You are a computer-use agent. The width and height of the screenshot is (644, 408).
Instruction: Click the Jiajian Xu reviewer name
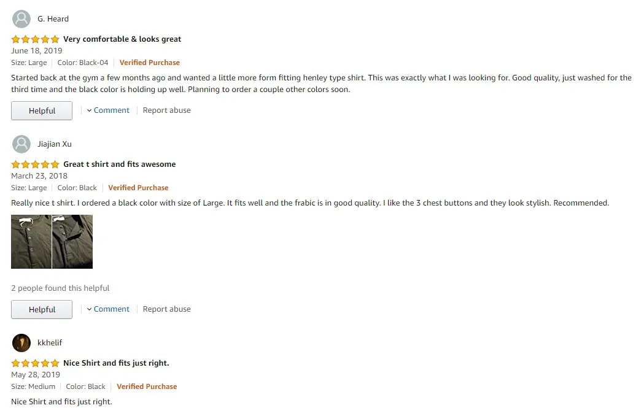pyautogui.click(x=55, y=144)
